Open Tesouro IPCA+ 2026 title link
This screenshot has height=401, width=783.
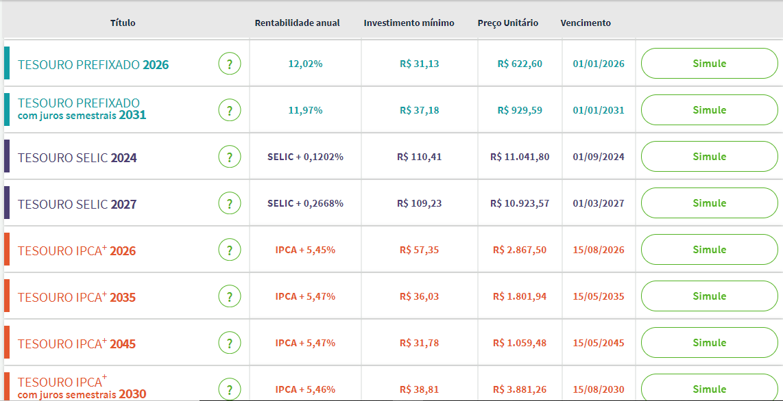pyautogui.click(x=77, y=250)
